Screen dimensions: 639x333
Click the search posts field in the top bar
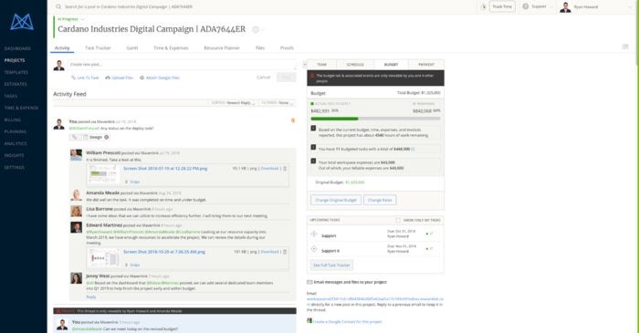(x=129, y=6)
